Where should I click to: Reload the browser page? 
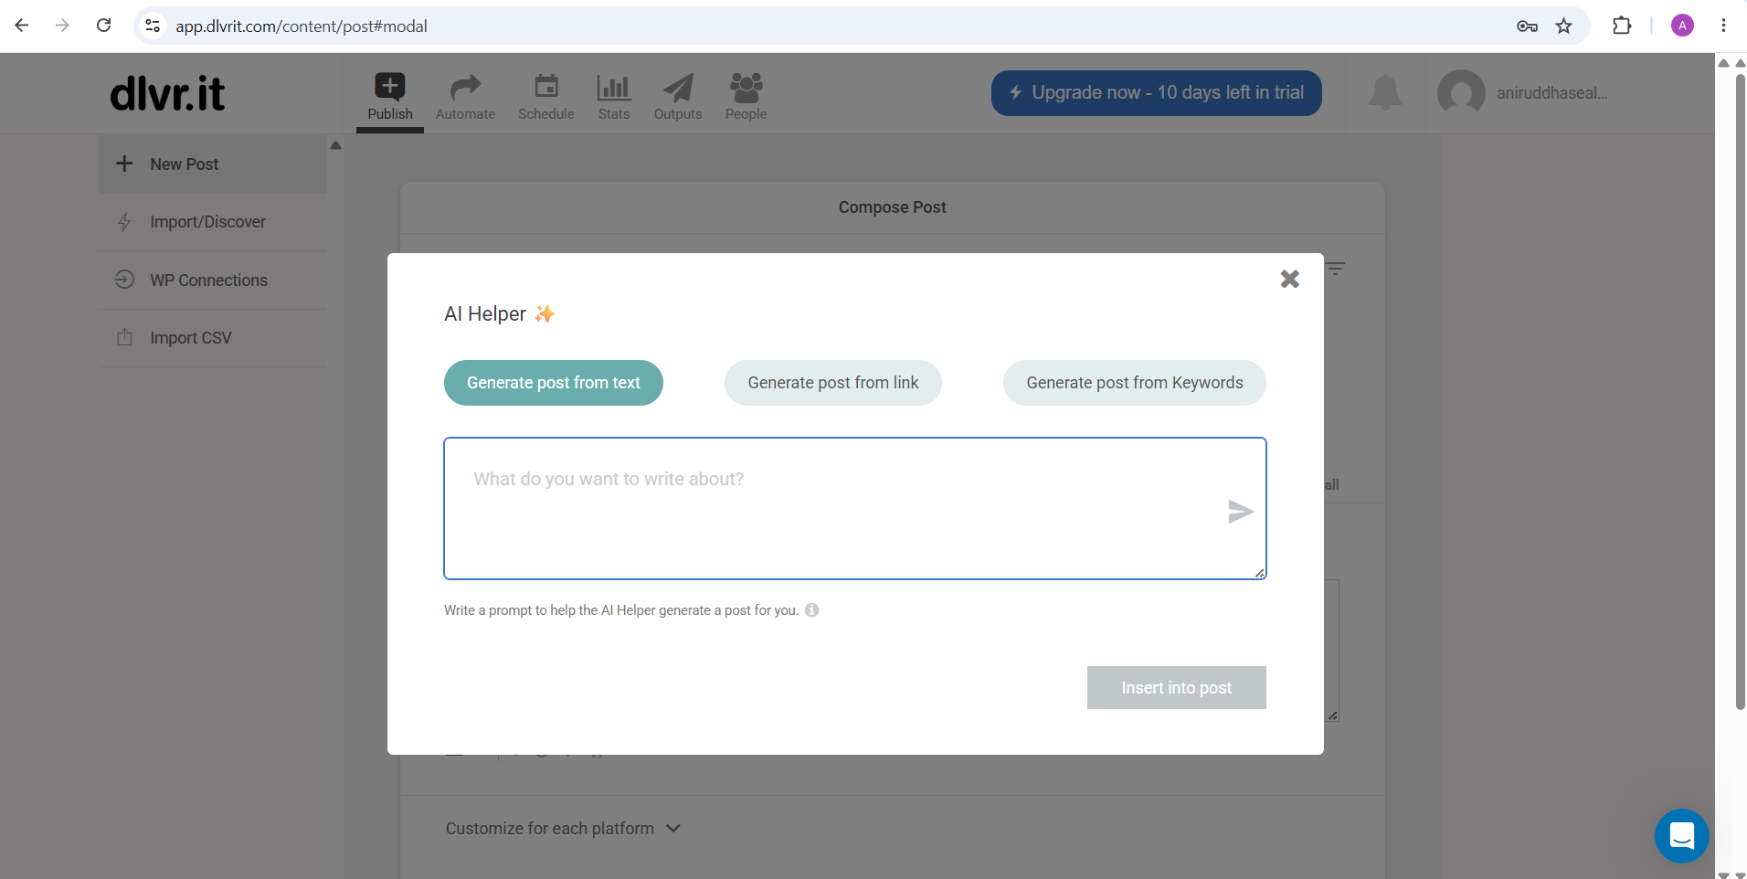click(x=104, y=26)
